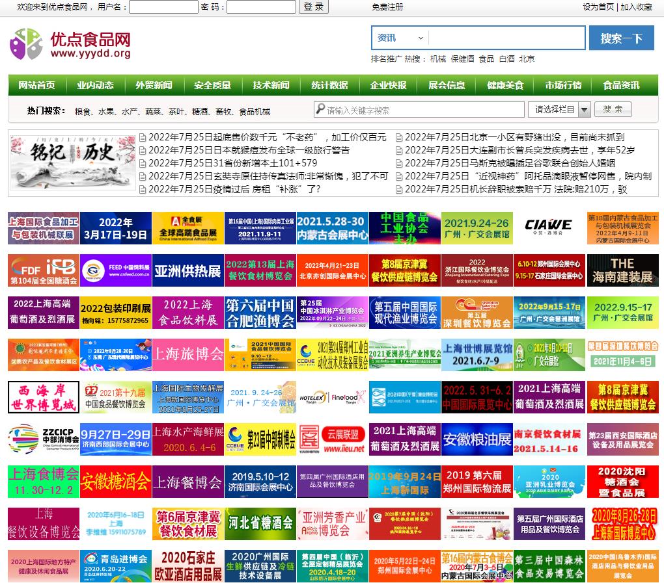
Task: Click the 登 录 login button
Action: point(313,6)
